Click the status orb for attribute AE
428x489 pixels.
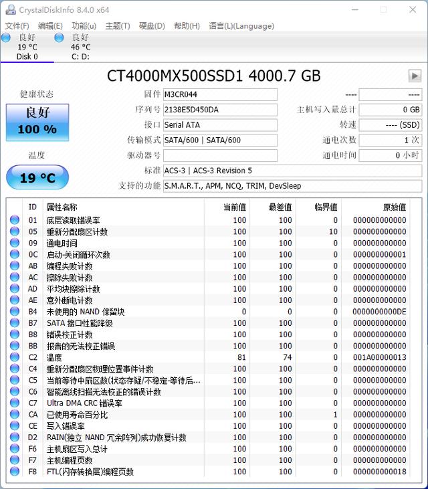click(14, 300)
